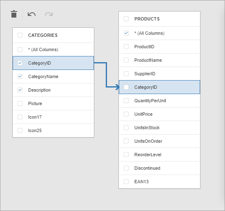Click the QuantityPerUnit column label

pos(150,101)
